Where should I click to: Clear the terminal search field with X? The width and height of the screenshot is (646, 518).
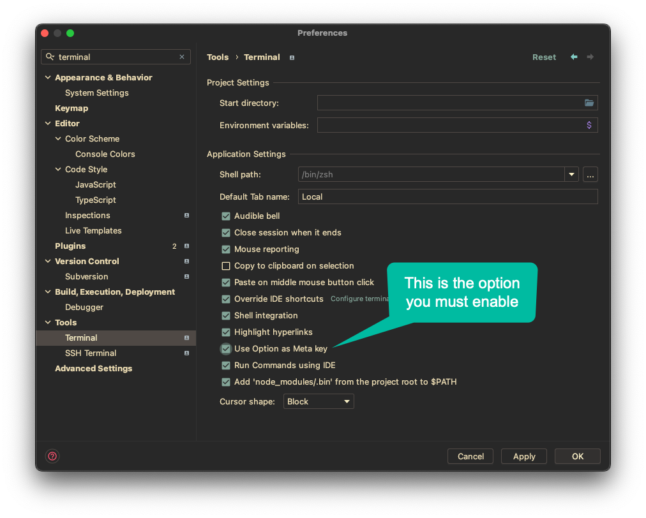[182, 57]
